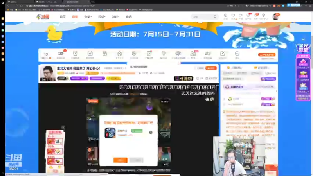This screenshot has width=313, height=176.
Task: Click the Douyu logo in the header
Action: coord(43,17)
